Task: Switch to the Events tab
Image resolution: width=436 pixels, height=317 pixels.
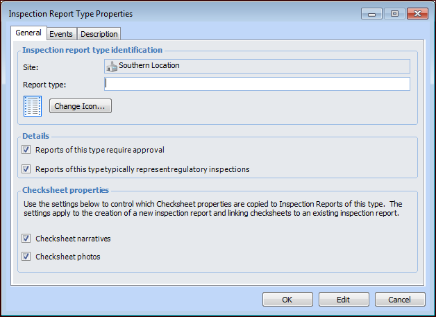Action: click(x=61, y=34)
